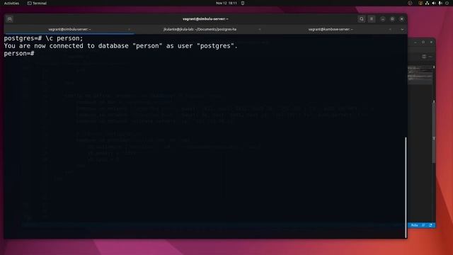453x255 pixels.
Task: Click the power icon in system tray
Action: pos(447,3)
